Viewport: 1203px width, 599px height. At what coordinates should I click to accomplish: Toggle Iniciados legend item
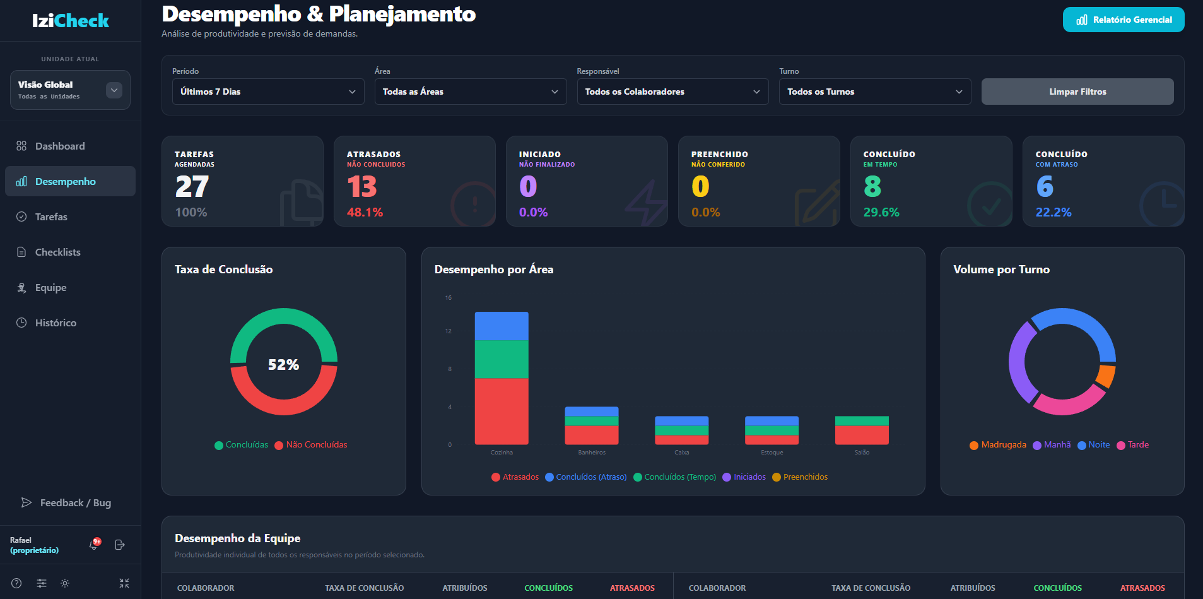point(744,477)
